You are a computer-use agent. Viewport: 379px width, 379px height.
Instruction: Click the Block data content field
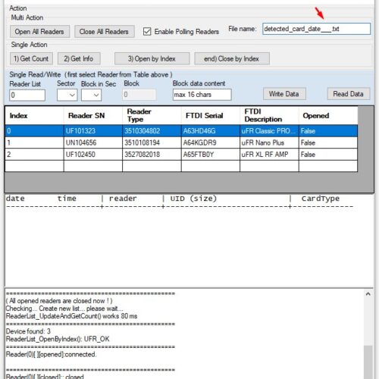202,95
